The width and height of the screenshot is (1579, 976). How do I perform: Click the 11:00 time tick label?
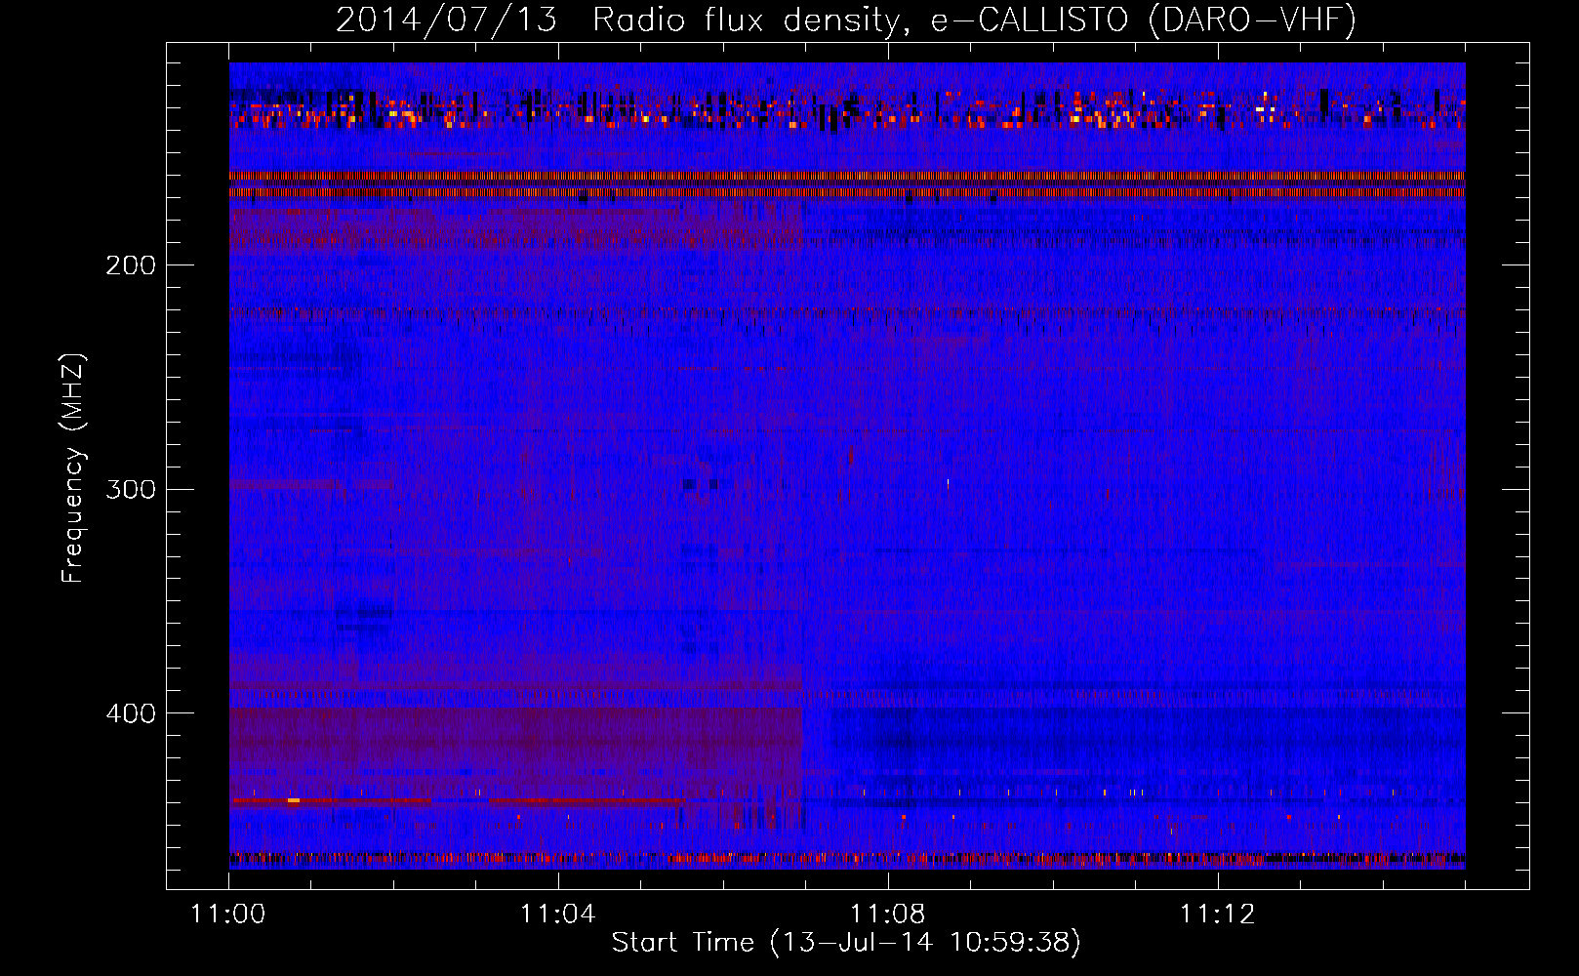pos(228,915)
